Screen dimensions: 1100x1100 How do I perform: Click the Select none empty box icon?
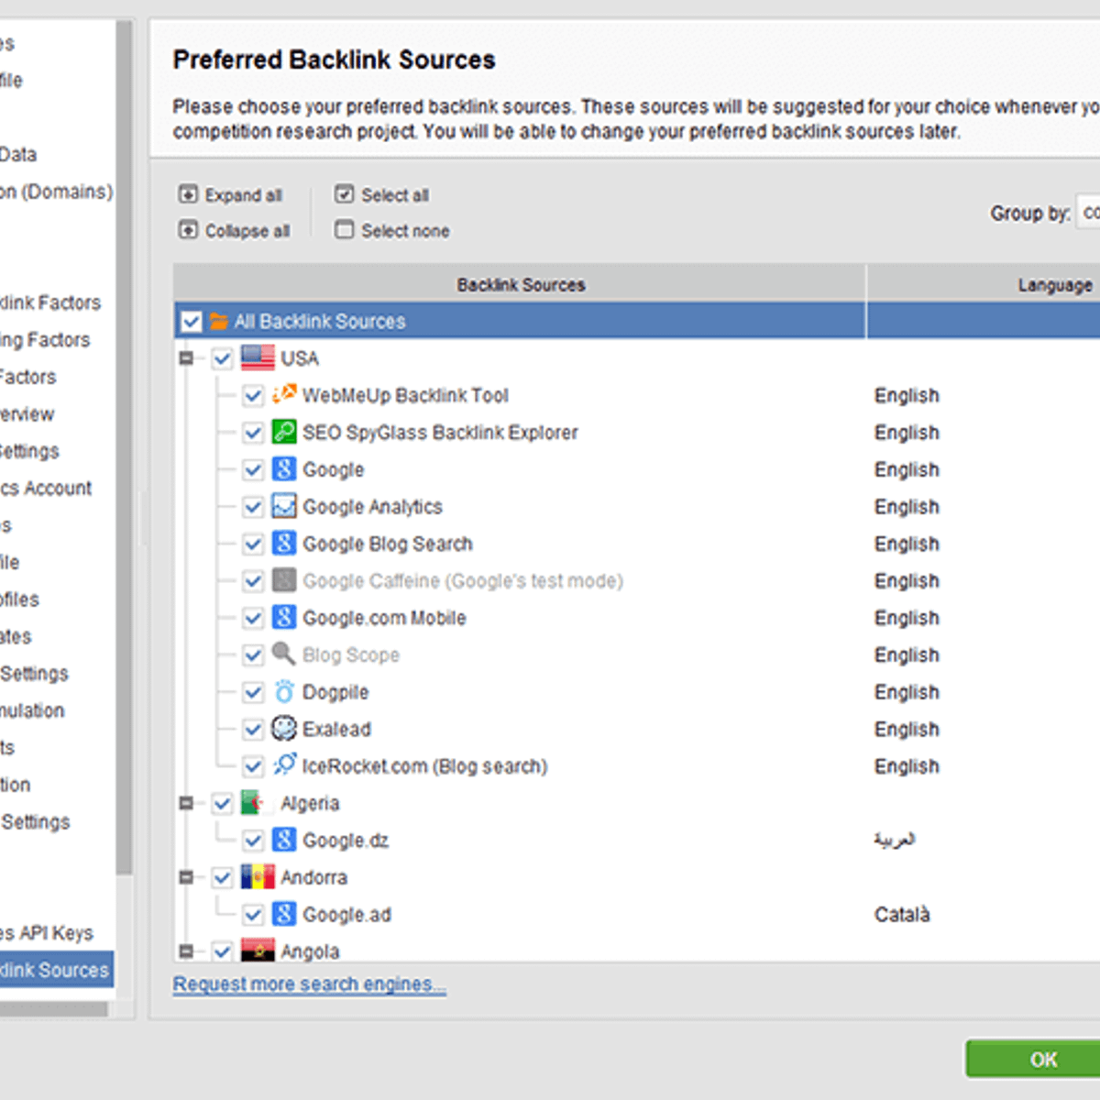click(x=344, y=230)
